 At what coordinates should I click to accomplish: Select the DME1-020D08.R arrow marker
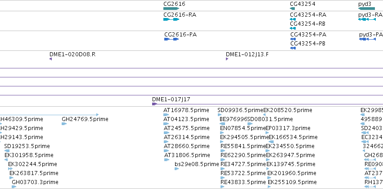(x=50, y=59)
